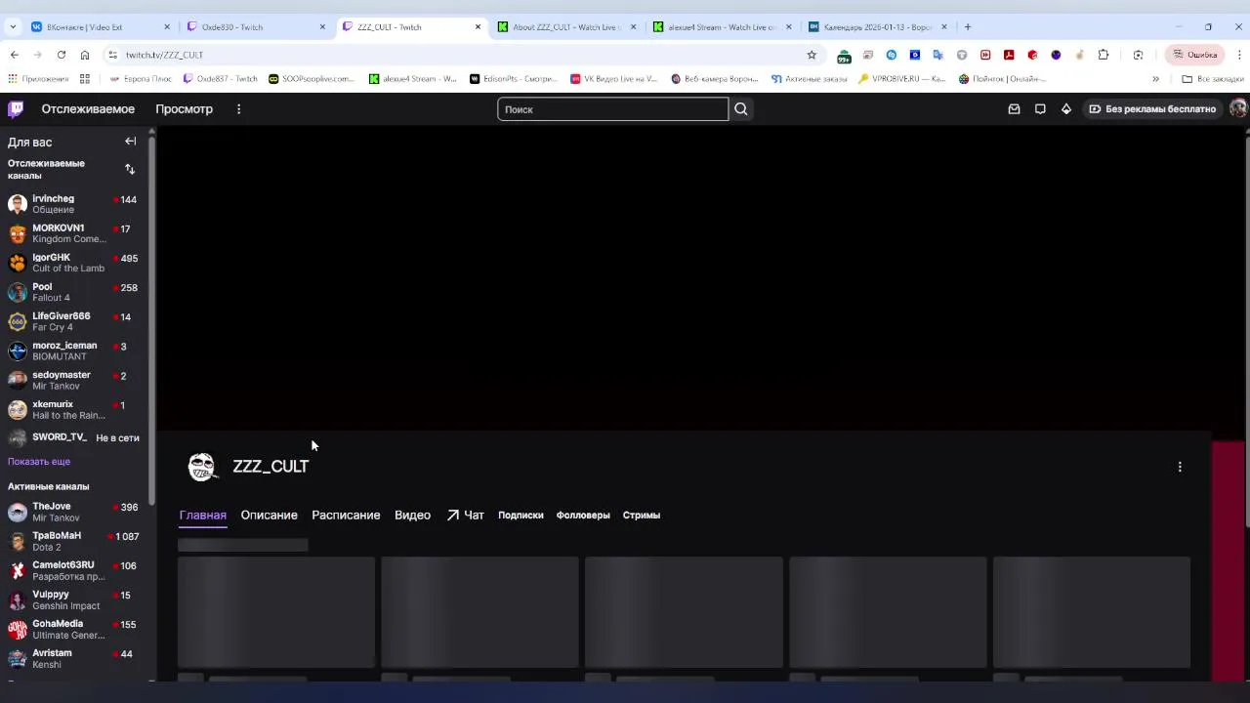Go to Отслеживаемое in top nav
The width and height of the screenshot is (1250, 703).
pyautogui.click(x=88, y=108)
